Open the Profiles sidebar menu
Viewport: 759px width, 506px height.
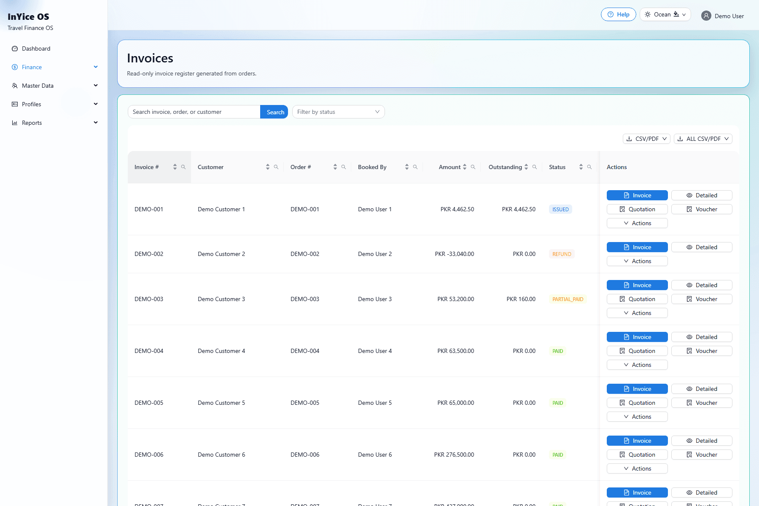coord(54,104)
